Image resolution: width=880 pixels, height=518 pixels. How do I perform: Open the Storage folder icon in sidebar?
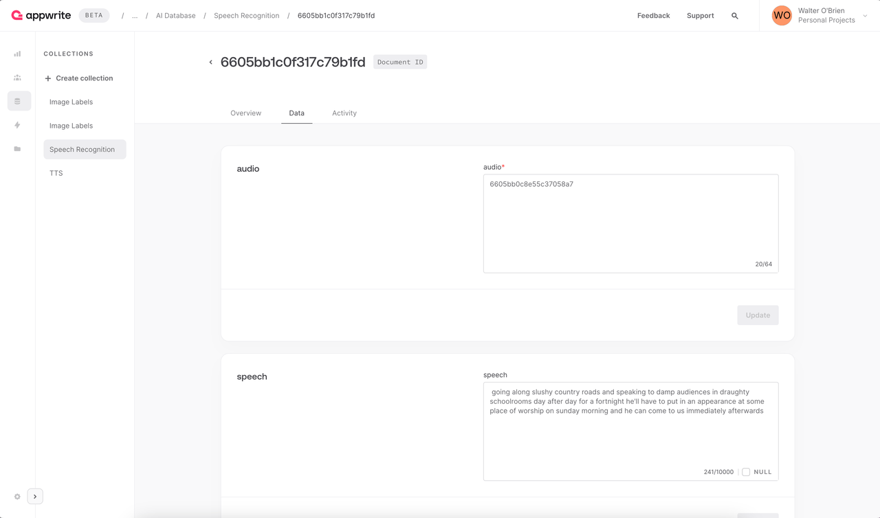point(17,148)
